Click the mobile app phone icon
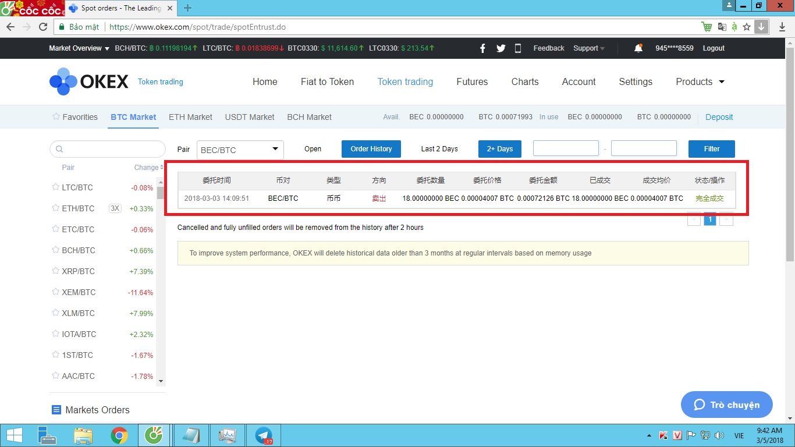The height and width of the screenshot is (447, 795). (x=518, y=48)
